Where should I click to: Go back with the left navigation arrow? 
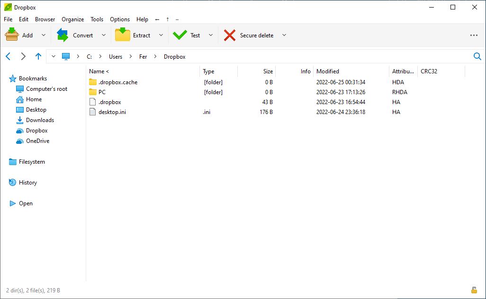(x=9, y=56)
